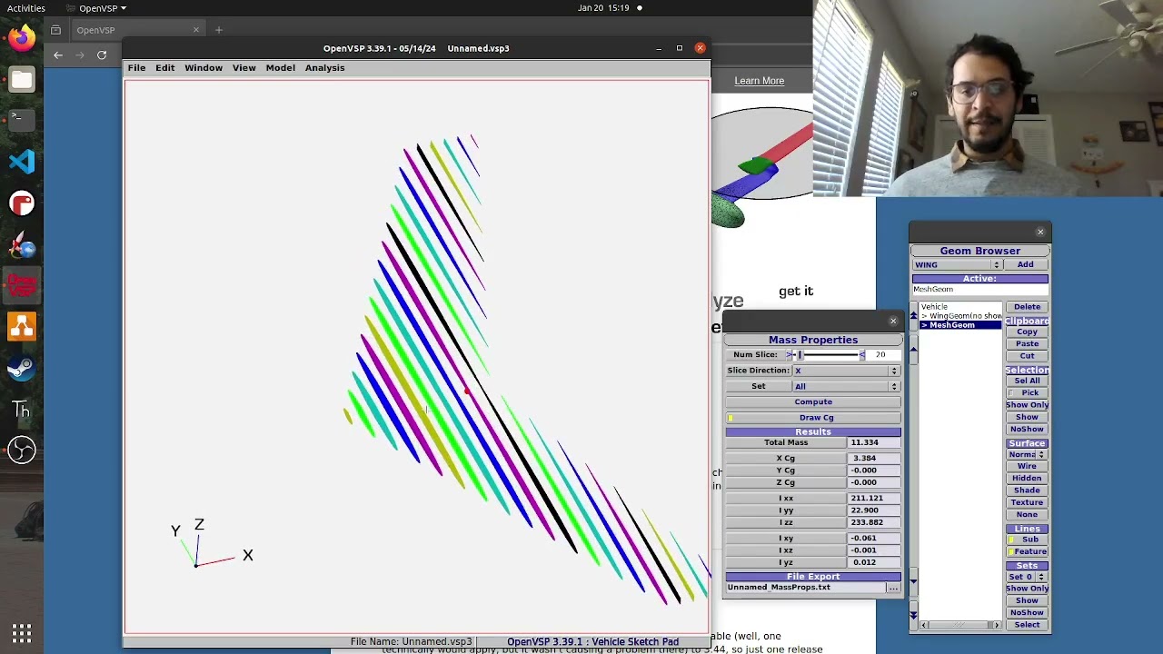This screenshot has width=1163, height=654.
Task: Open the Normal surface type dropdown
Action: point(1027,454)
